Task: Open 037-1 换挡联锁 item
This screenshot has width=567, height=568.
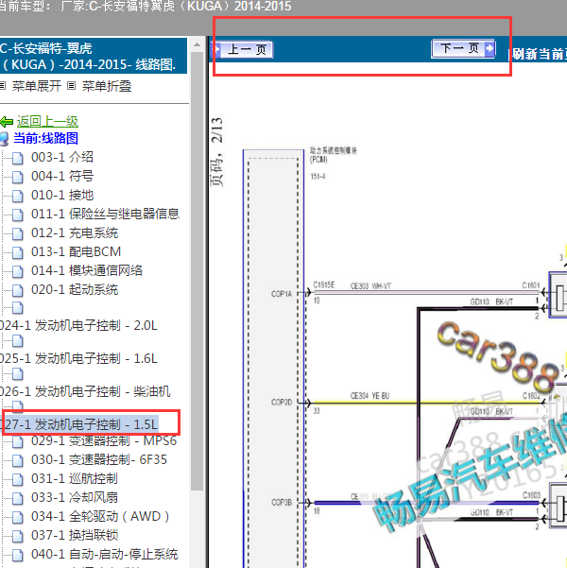Action: coord(75,535)
